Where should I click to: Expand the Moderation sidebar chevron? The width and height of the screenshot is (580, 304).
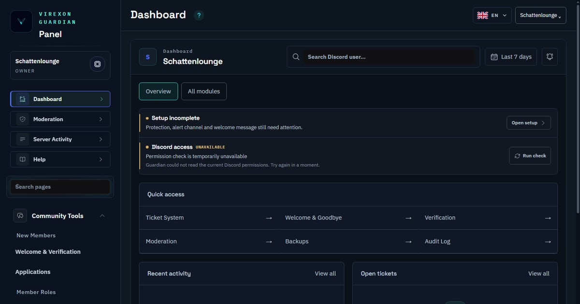(x=101, y=119)
